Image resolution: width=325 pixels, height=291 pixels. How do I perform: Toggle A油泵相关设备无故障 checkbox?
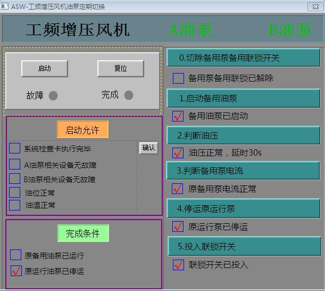coord(15,164)
